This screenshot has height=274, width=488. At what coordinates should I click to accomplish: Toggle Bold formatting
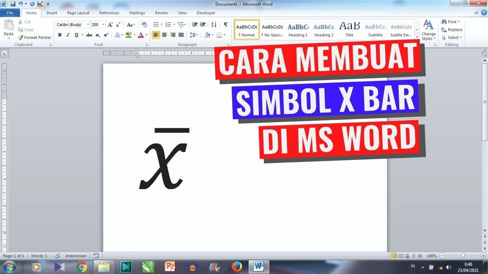point(60,35)
